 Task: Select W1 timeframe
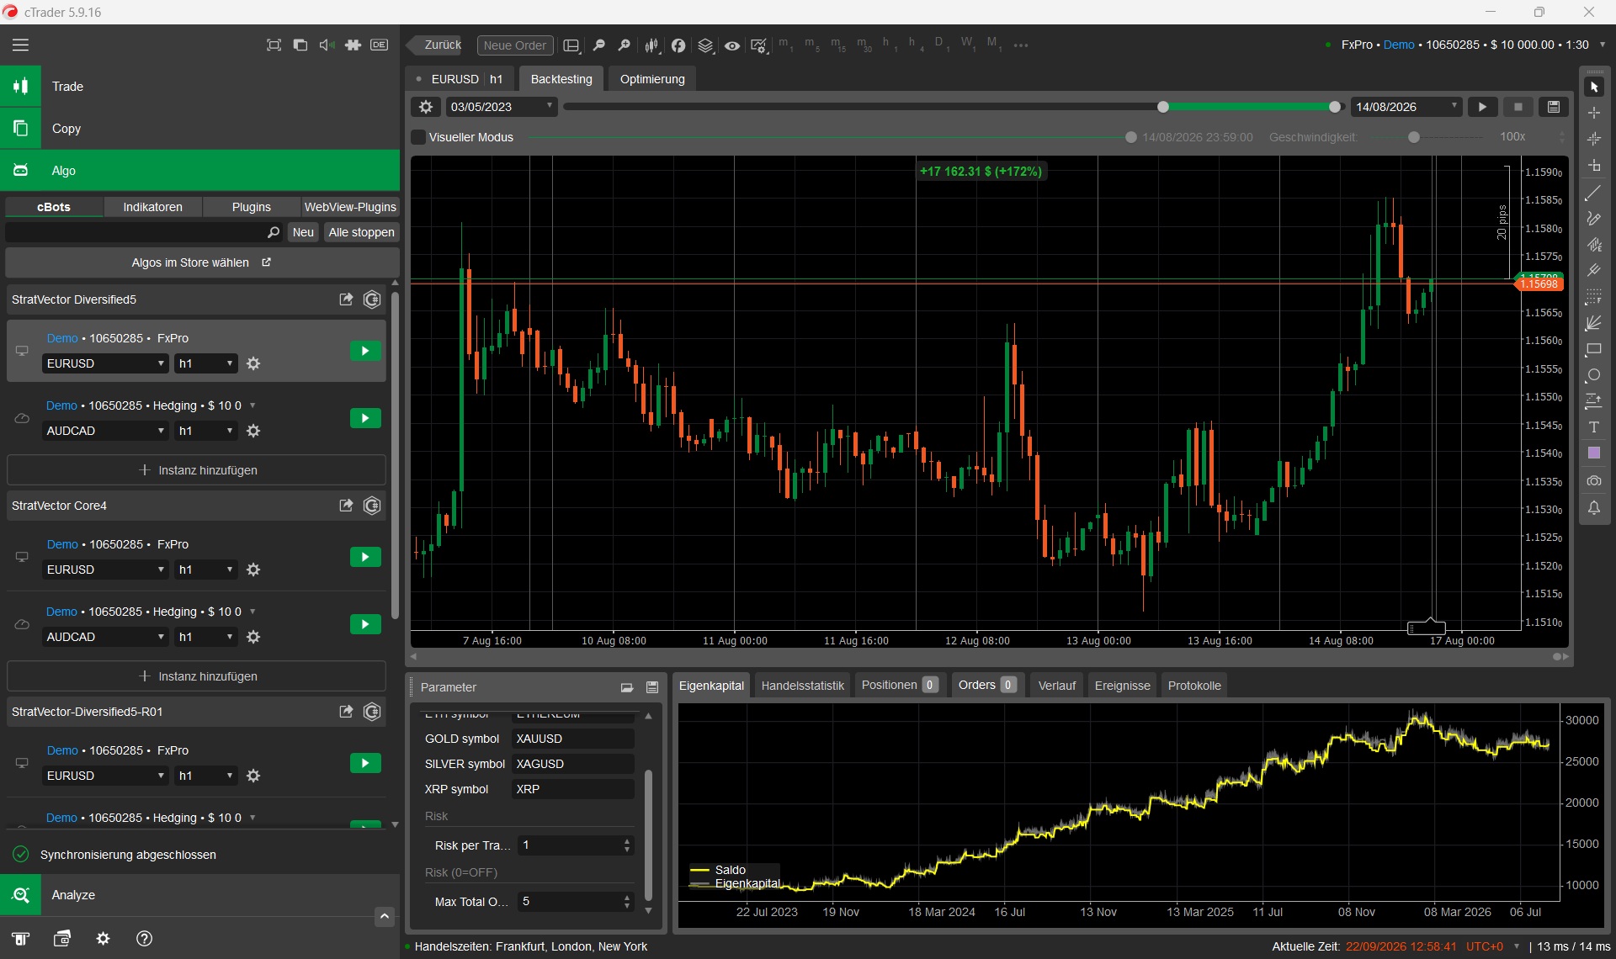(x=967, y=45)
